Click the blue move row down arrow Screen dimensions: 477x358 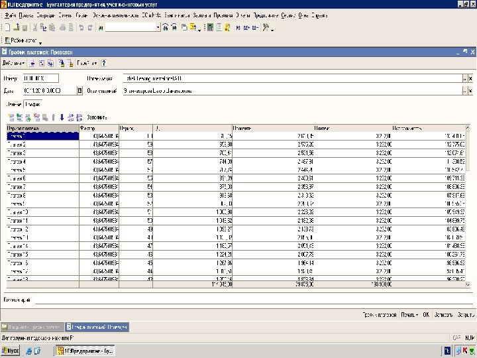62,117
